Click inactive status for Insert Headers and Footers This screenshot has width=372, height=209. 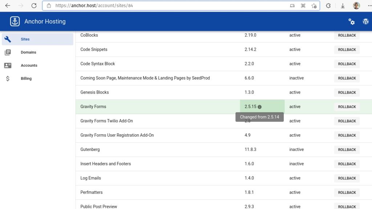coord(296,164)
